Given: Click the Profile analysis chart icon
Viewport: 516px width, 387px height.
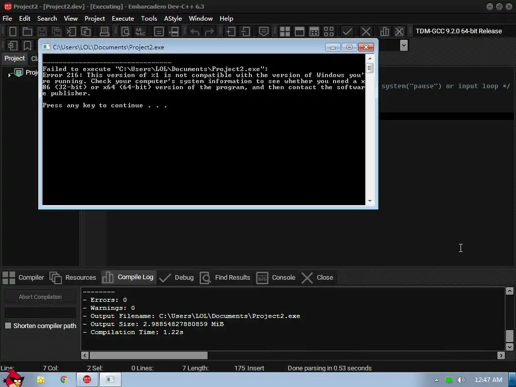Looking at the screenshot, I should [x=384, y=32].
